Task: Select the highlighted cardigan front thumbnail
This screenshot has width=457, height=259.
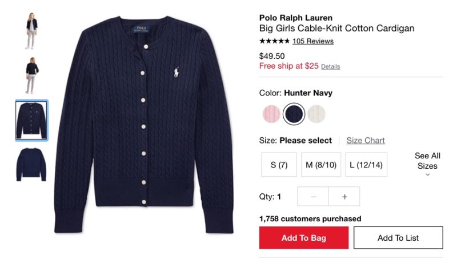Action: (31, 120)
